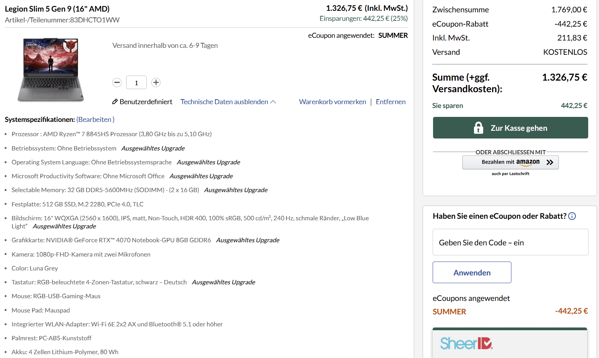Collapse Technische Daten ausblenden
Screen dimensions: 599x358
[228, 102]
